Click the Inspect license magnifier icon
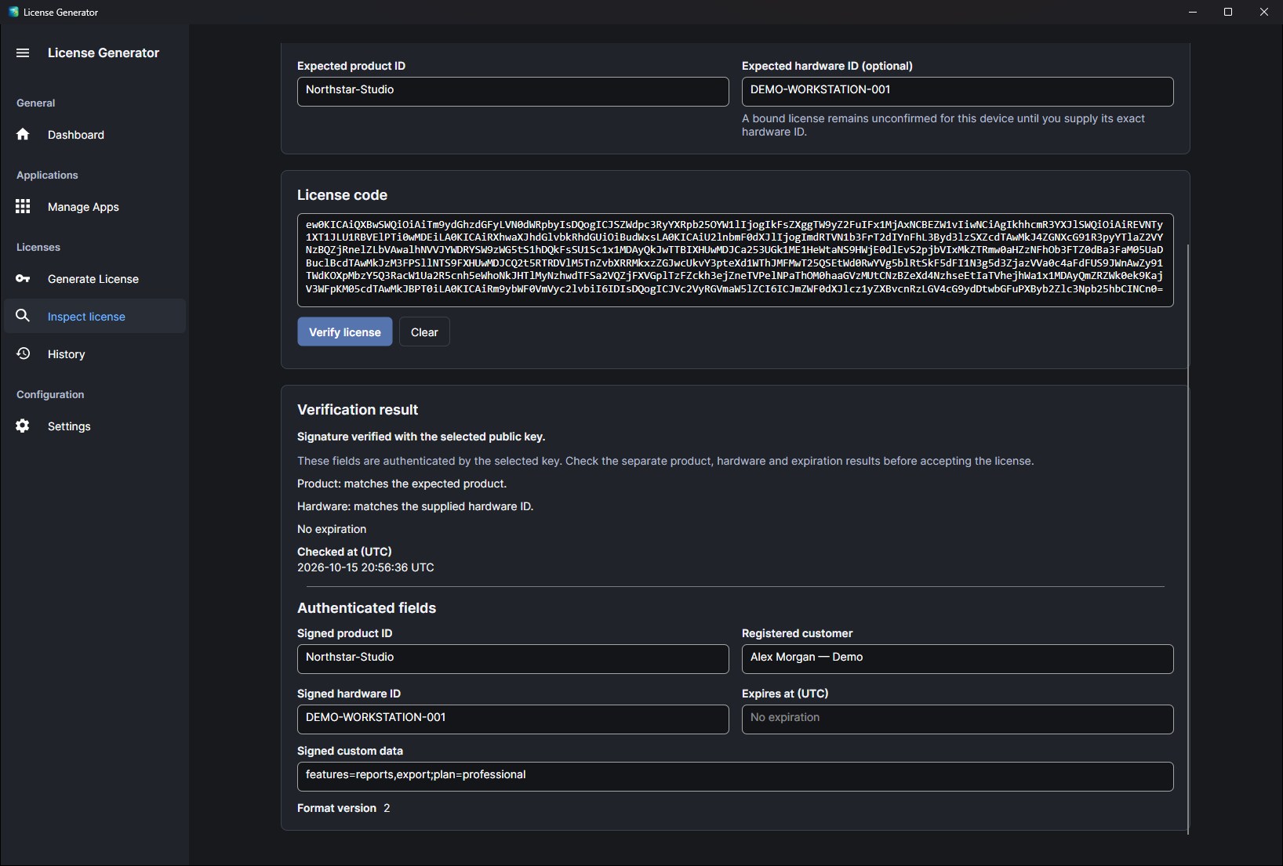1283x866 pixels. click(x=23, y=316)
